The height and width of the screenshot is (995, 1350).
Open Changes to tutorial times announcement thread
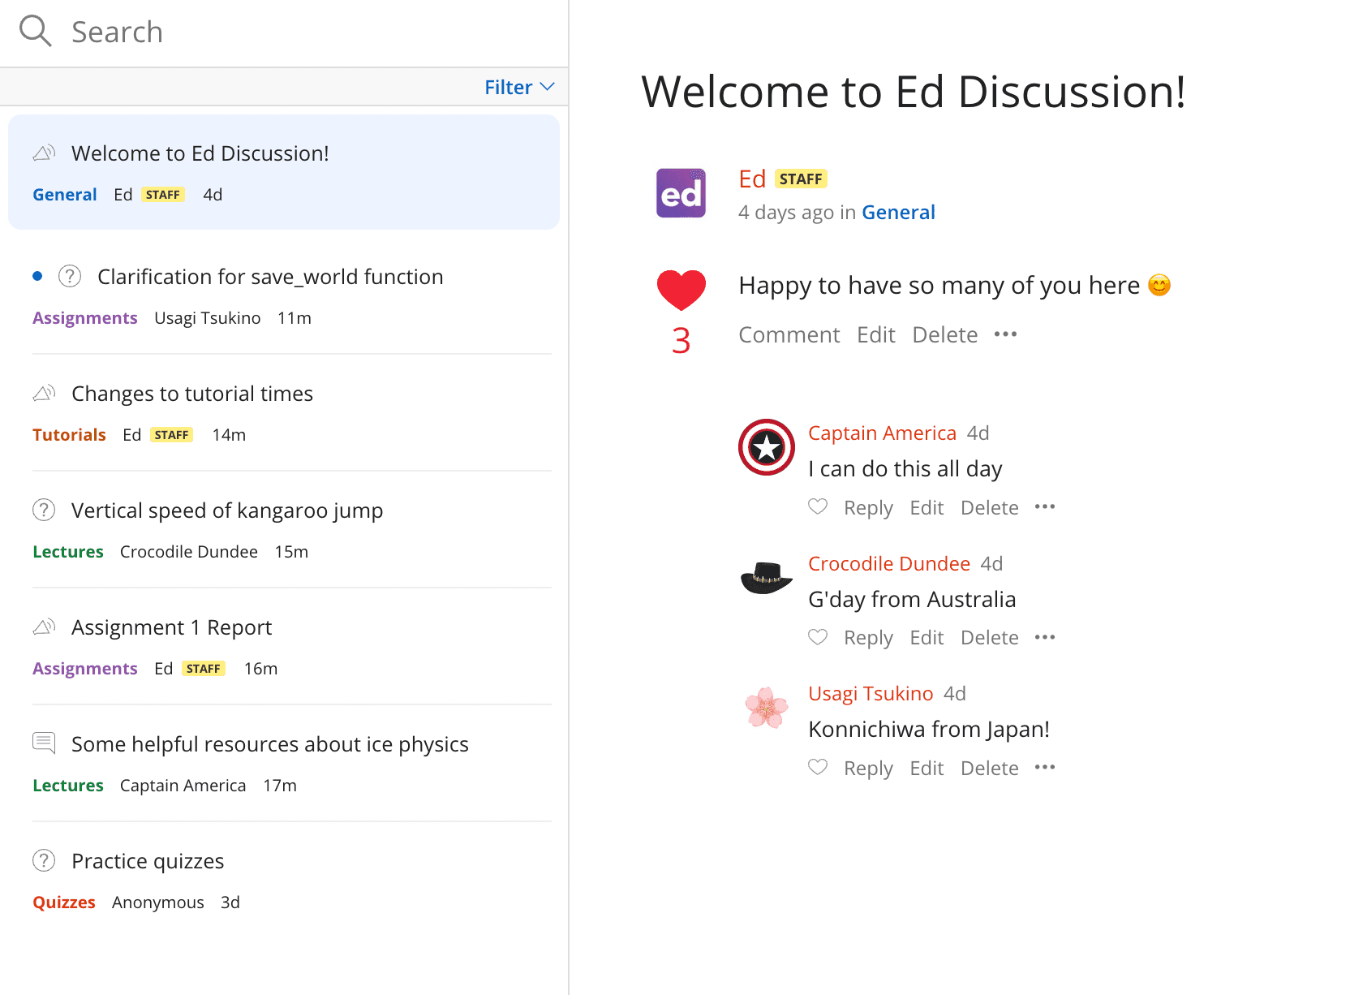click(x=192, y=394)
